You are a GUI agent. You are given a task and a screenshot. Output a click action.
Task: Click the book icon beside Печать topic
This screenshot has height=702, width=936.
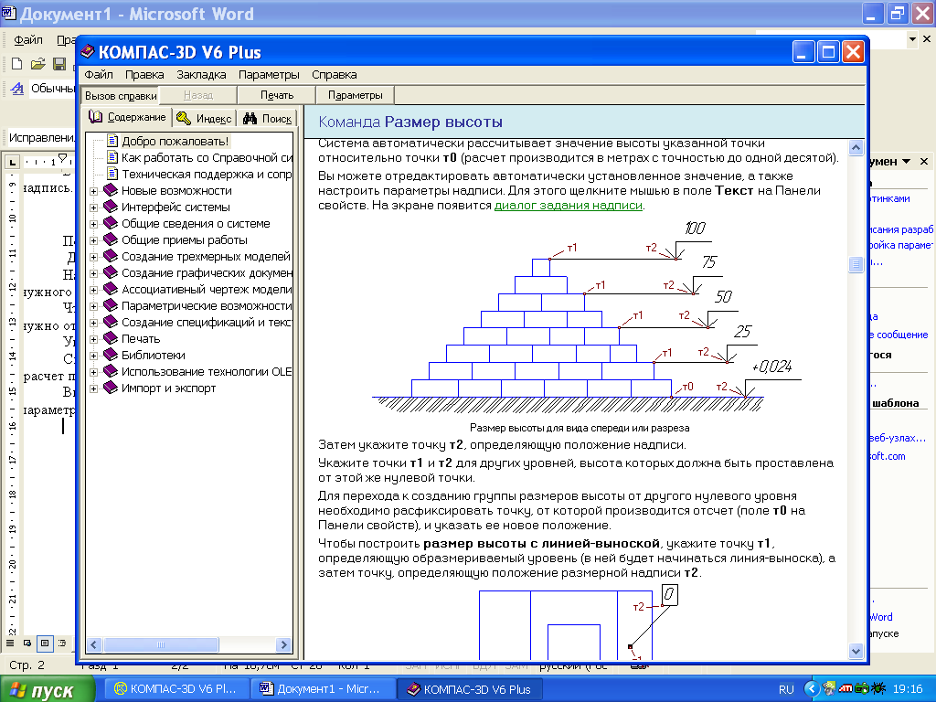pyautogui.click(x=111, y=338)
